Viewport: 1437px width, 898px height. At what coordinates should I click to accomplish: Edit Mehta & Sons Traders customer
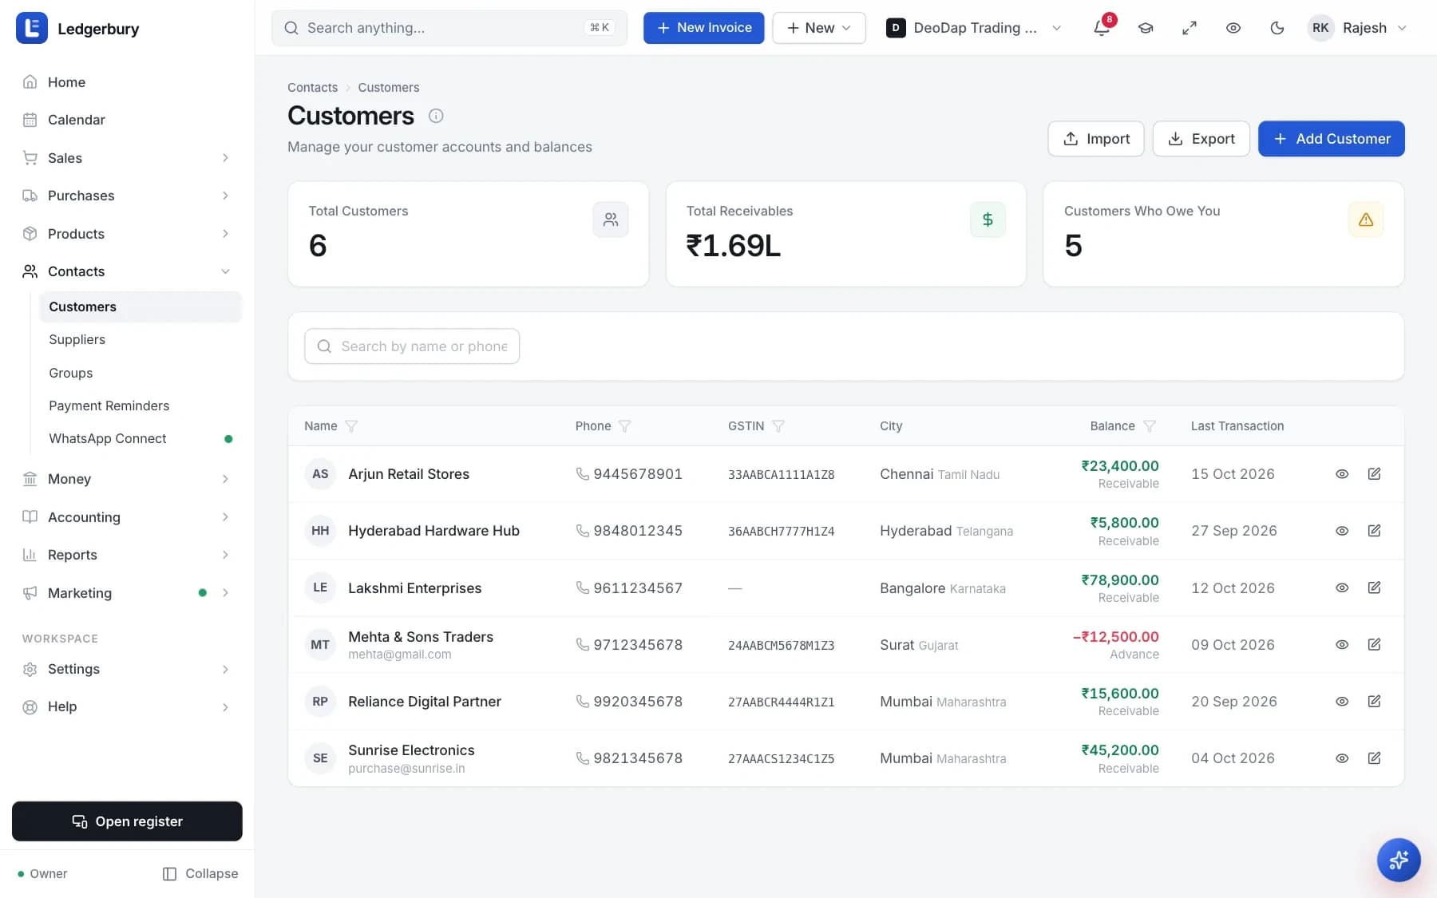tap(1374, 645)
